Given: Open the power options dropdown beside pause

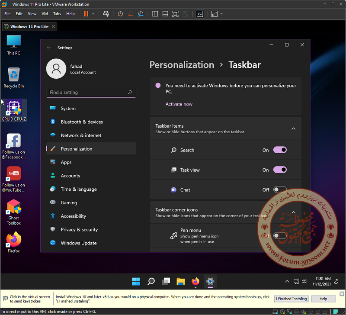Looking at the screenshot, I should tap(93, 14).
